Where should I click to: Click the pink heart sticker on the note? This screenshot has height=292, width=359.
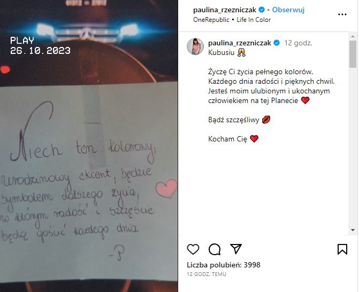166,188
